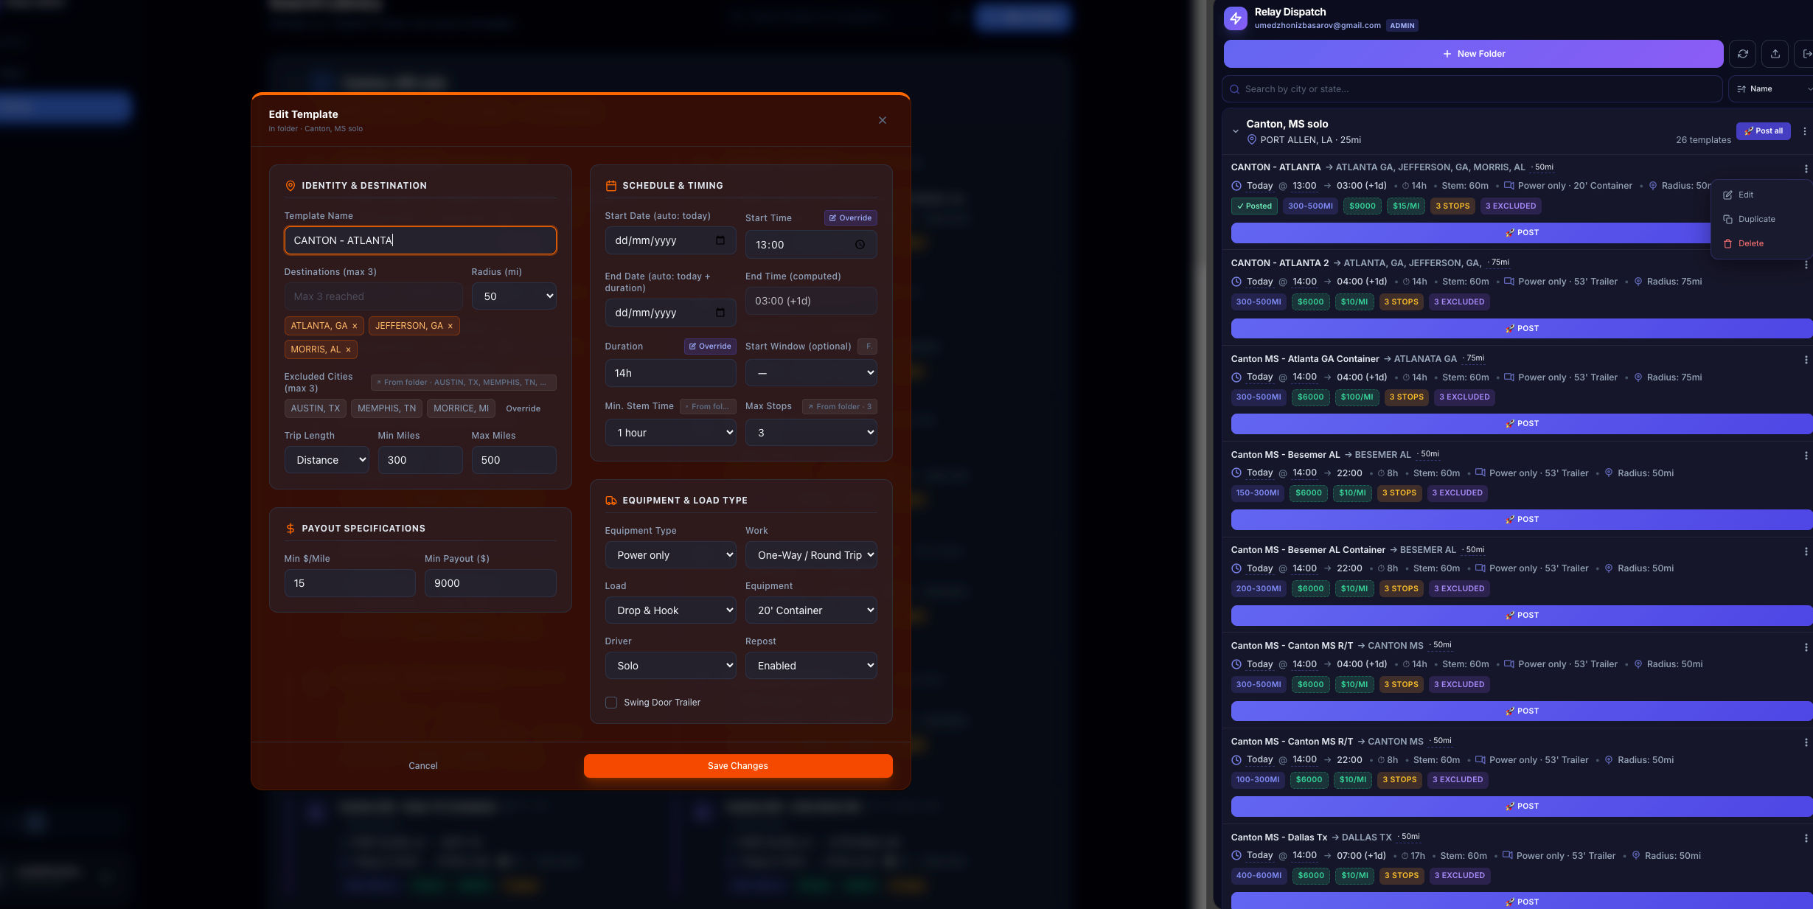This screenshot has height=909, width=1813.
Task: Remove the MORRIS, AL destination tag
Action: click(x=348, y=349)
